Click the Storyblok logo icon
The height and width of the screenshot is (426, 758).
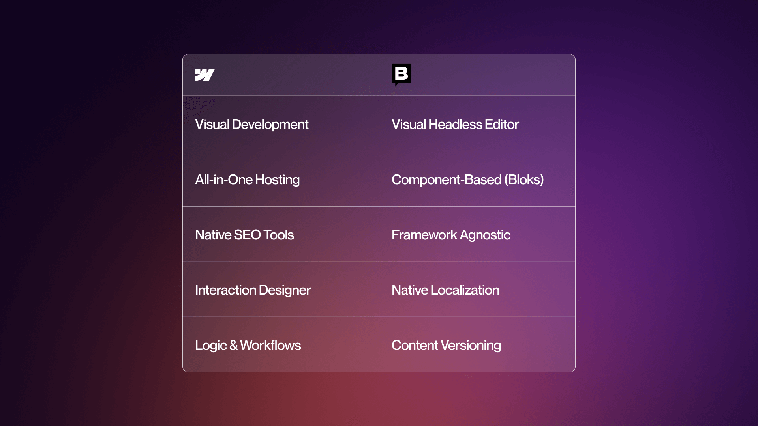click(x=401, y=74)
